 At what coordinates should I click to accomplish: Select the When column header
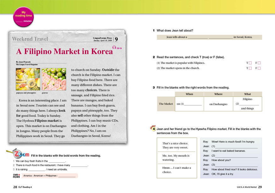click(x=189, y=94)
